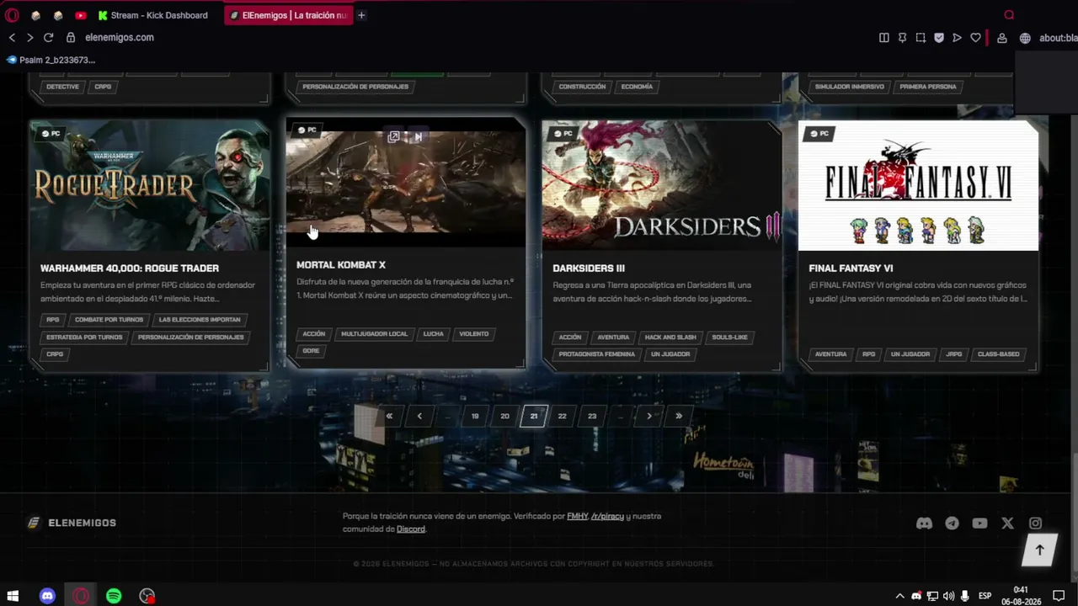The height and width of the screenshot is (606, 1078).
Task: Filter by the Lucha tag
Action: point(434,334)
